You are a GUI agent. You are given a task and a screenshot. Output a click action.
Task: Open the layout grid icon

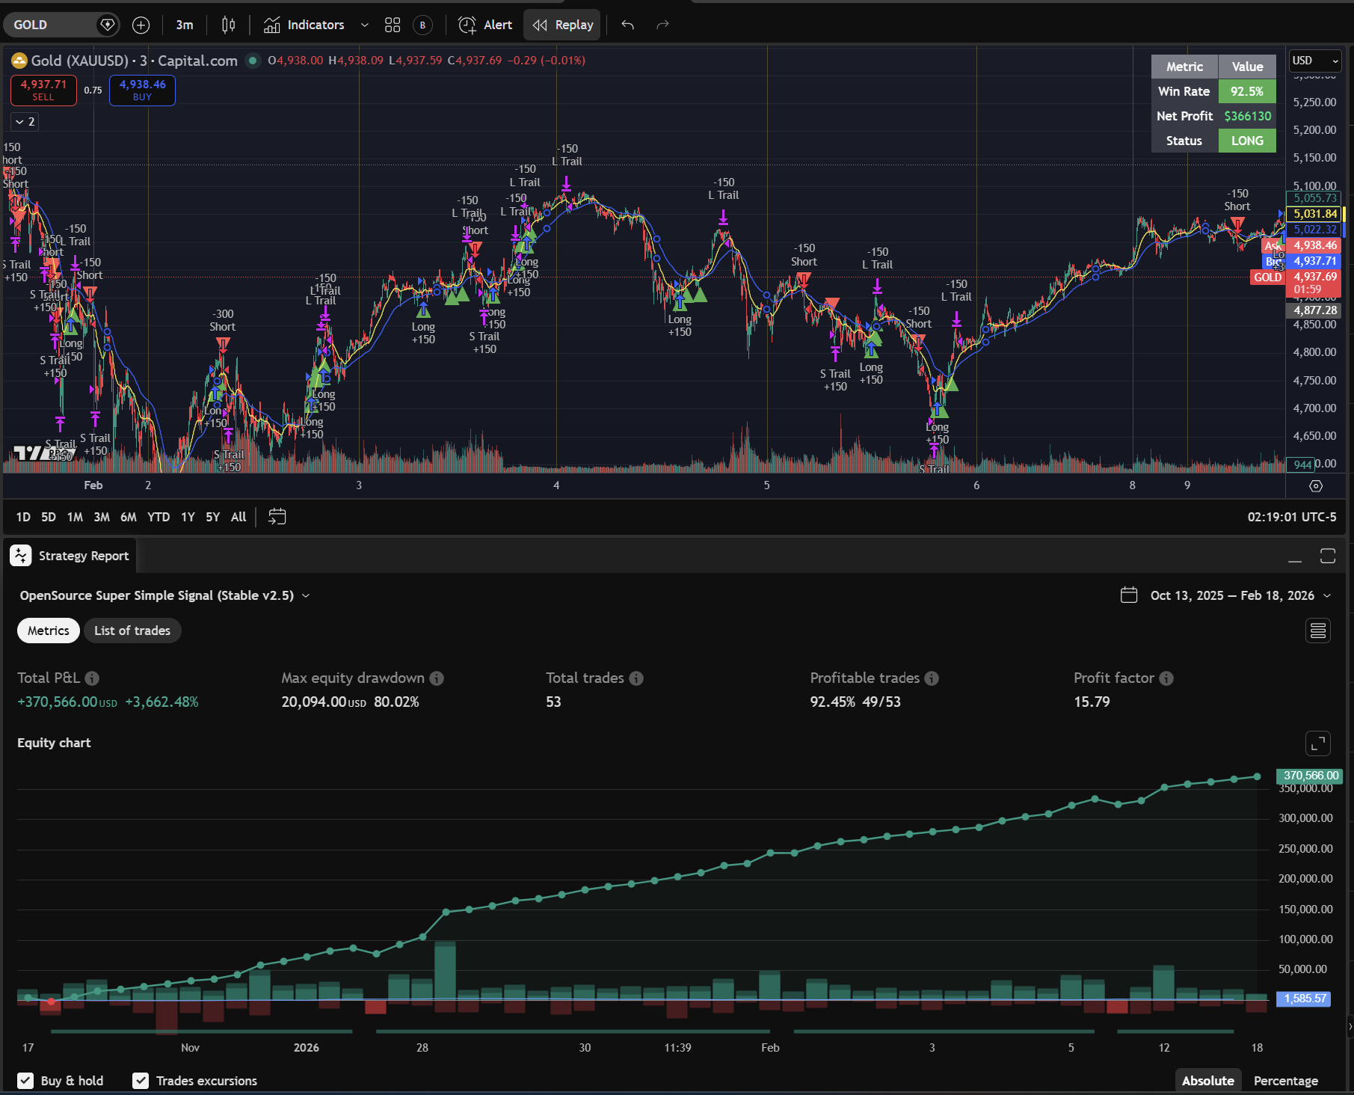tap(393, 25)
